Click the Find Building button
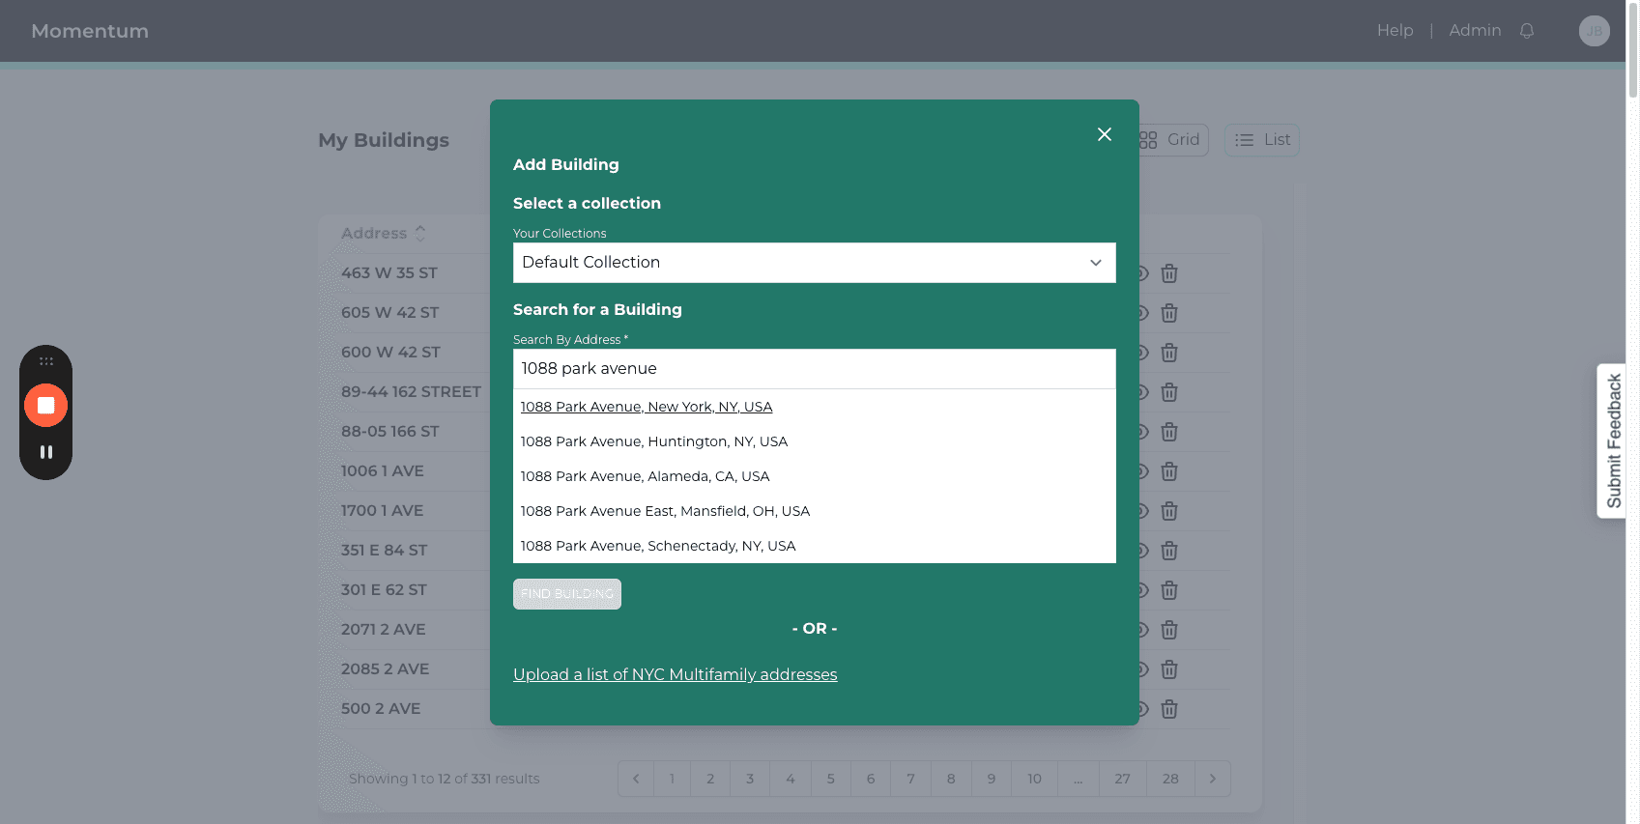The image size is (1640, 824). pyautogui.click(x=567, y=594)
